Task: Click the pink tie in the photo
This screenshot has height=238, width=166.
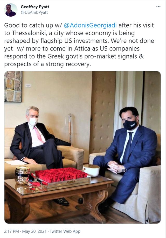Action: point(39,135)
